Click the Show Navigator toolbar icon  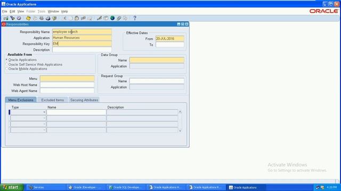click(19, 19)
